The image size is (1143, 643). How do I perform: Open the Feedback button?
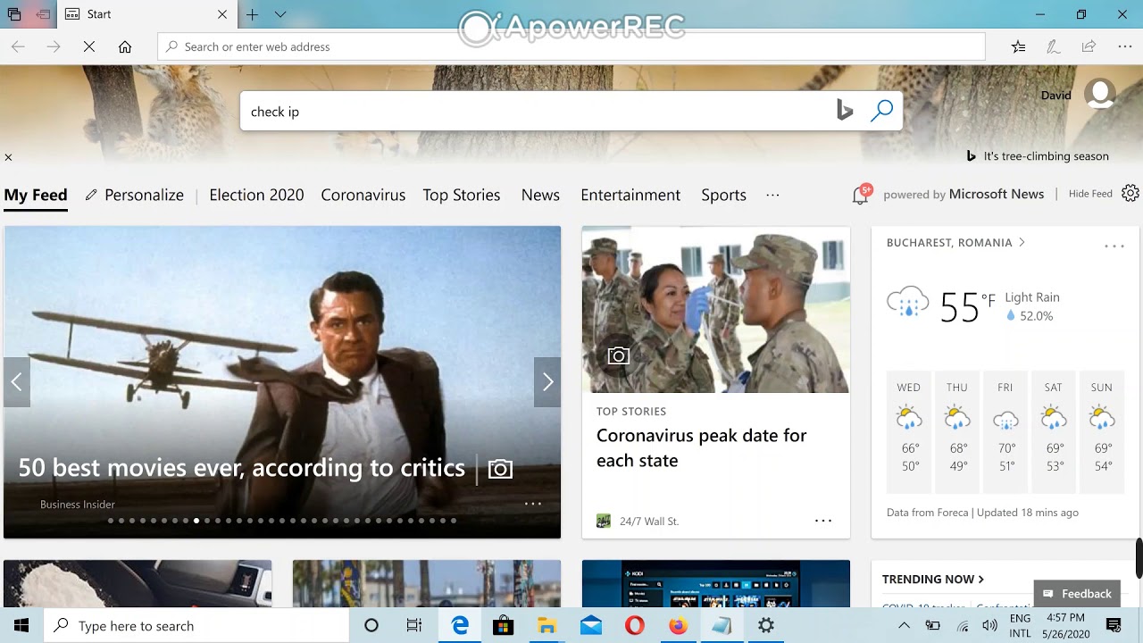pyautogui.click(x=1077, y=594)
